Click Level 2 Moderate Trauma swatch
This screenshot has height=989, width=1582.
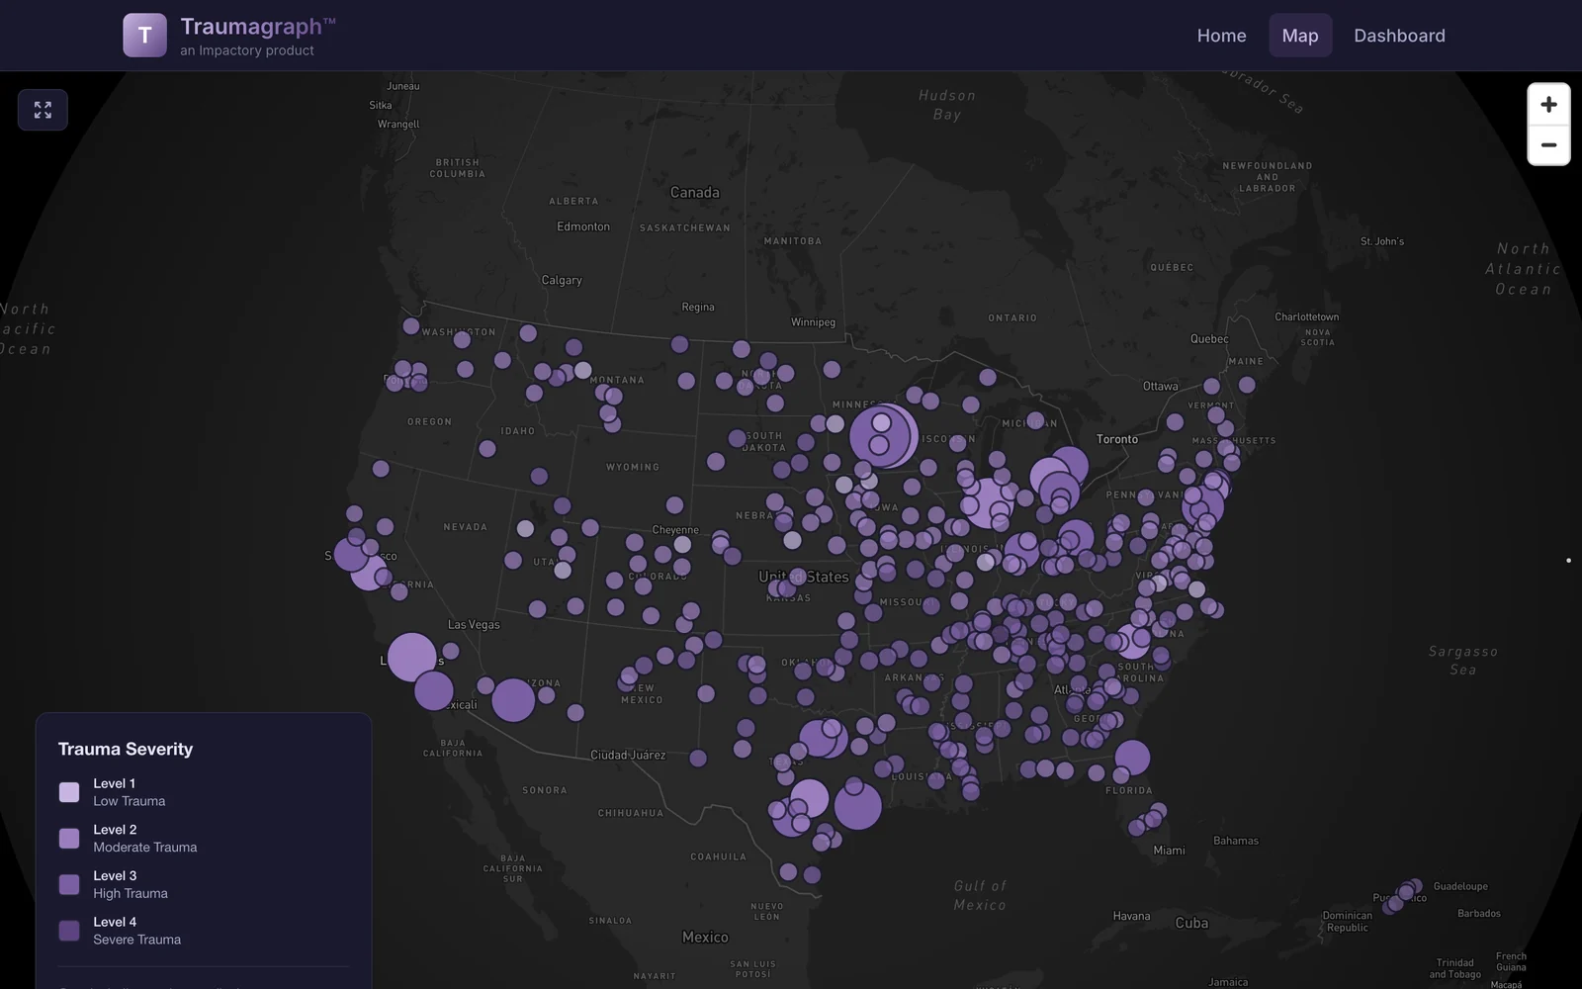[69, 839]
